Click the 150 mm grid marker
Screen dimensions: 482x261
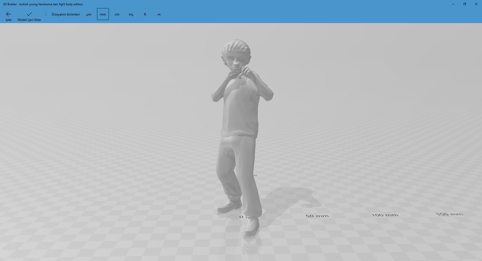[450, 214]
